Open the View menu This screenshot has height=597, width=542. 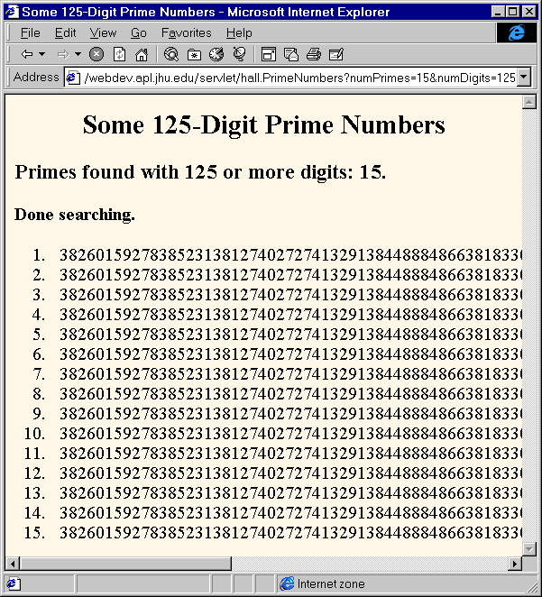click(103, 32)
